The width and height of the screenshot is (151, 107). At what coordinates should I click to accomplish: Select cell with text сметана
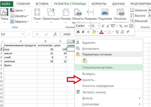(x=20, y=61)
